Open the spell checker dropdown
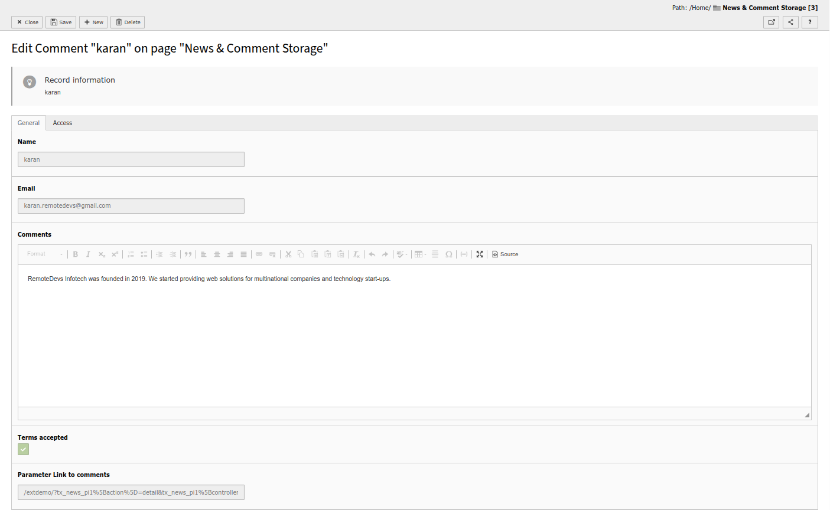The height and width of the screenshot is (510, 830). click(x=402, y=254)
